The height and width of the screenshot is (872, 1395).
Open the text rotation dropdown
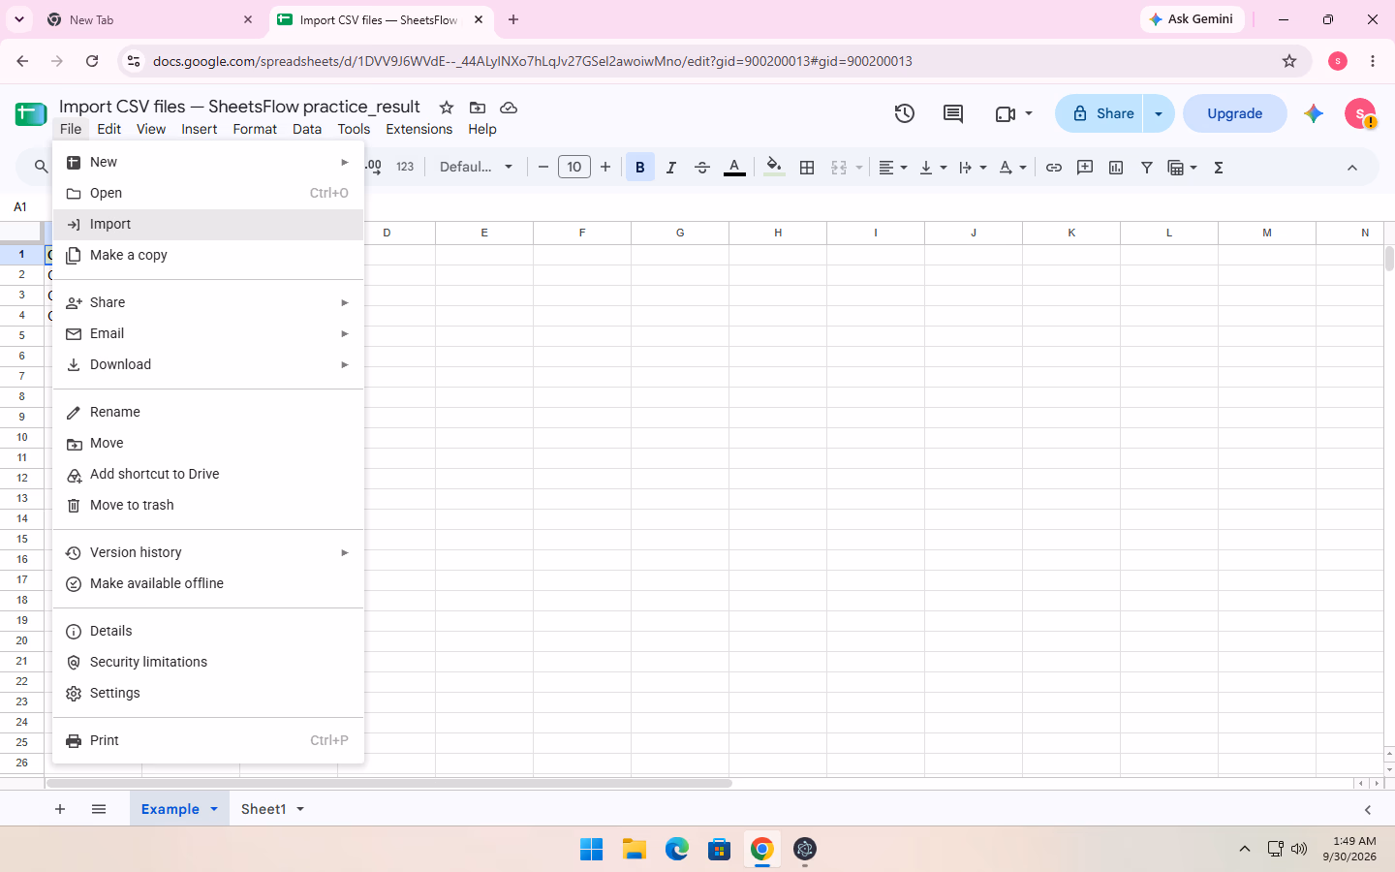(x=1013, y=168)
